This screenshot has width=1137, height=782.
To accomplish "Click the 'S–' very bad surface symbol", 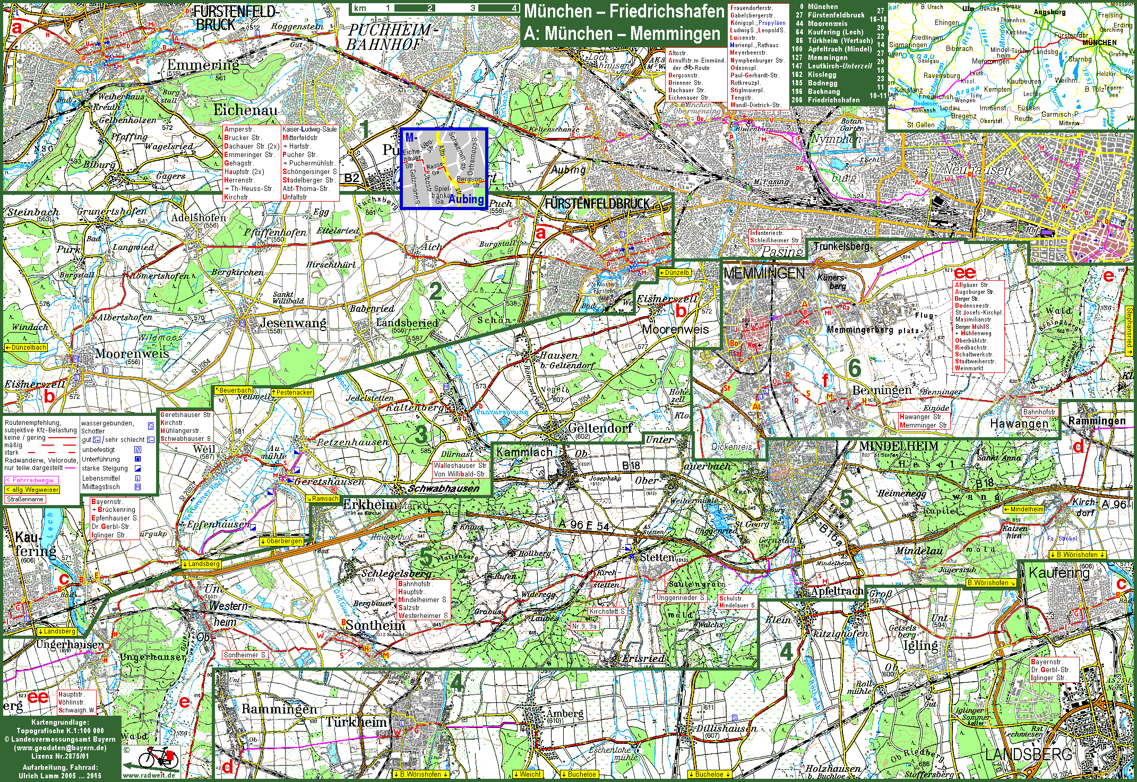I will coord(151,440).
